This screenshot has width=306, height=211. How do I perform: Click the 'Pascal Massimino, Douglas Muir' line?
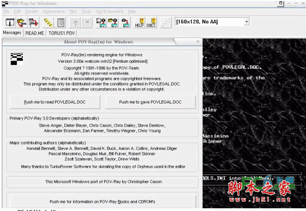pos(102,154)
